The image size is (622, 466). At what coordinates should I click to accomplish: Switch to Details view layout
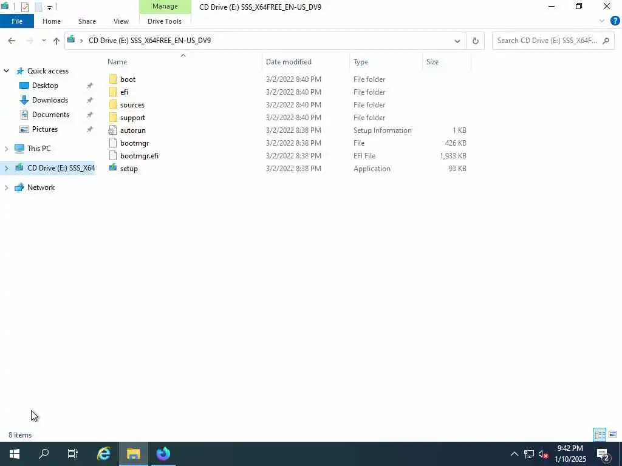[x=600, y=434]
